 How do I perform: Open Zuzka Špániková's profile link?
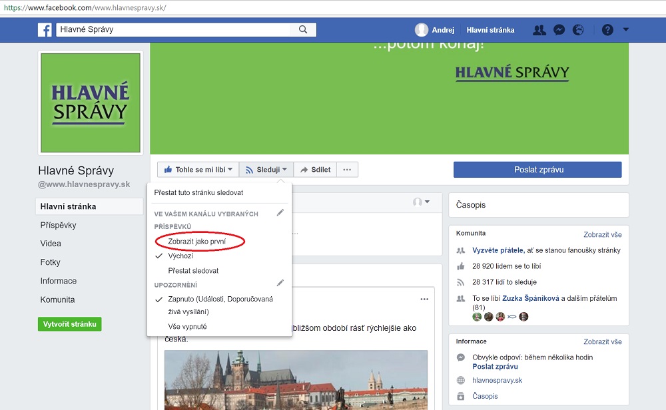click(531, 298)
